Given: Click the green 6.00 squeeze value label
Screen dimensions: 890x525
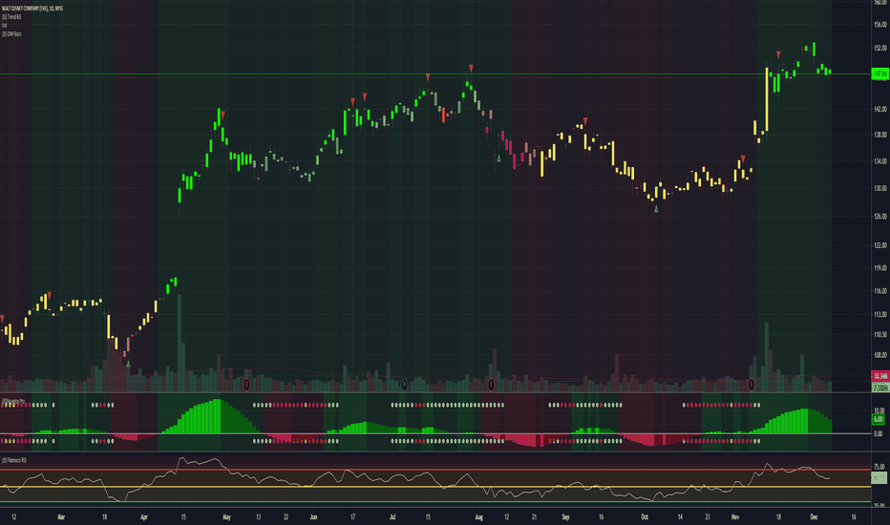Looking at the screenshot, I should pyautogui.click(x=879, y=419).
